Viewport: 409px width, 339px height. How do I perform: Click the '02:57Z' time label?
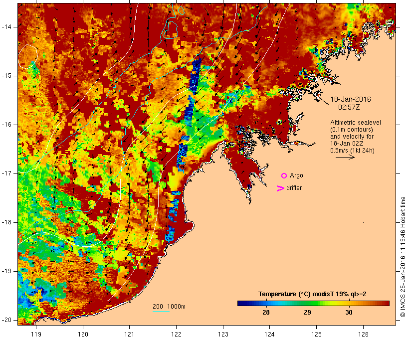tap(349, 107)
